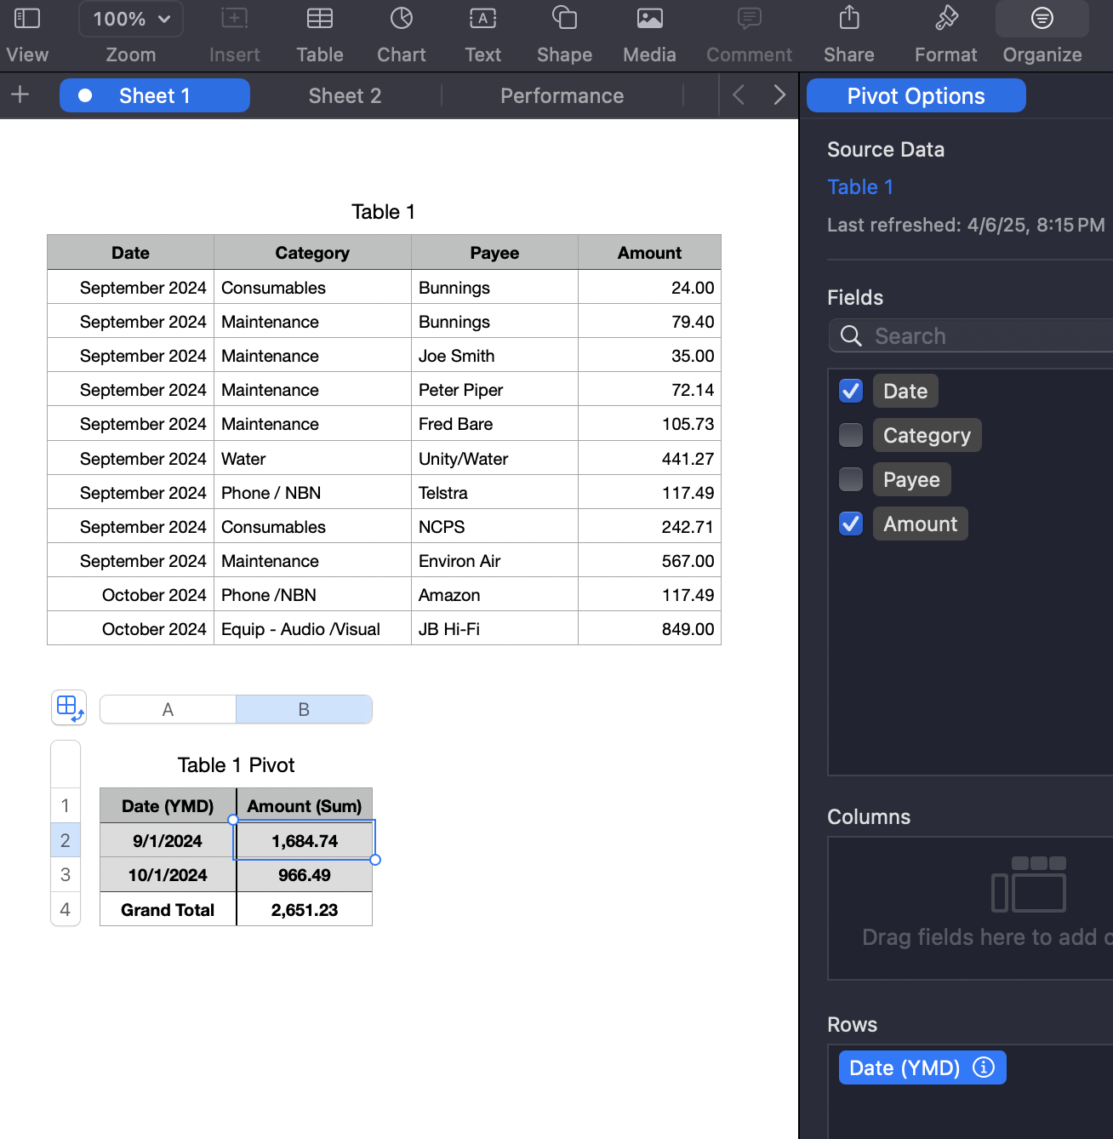This screenshot has height=1139, width=1113.
Task: Select the Amazon payee cell
Action: [x=494, y=594]
